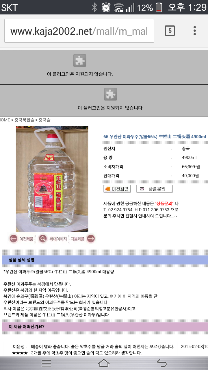Tap the second unsupported plugin puzzle icon

point(111,94)
